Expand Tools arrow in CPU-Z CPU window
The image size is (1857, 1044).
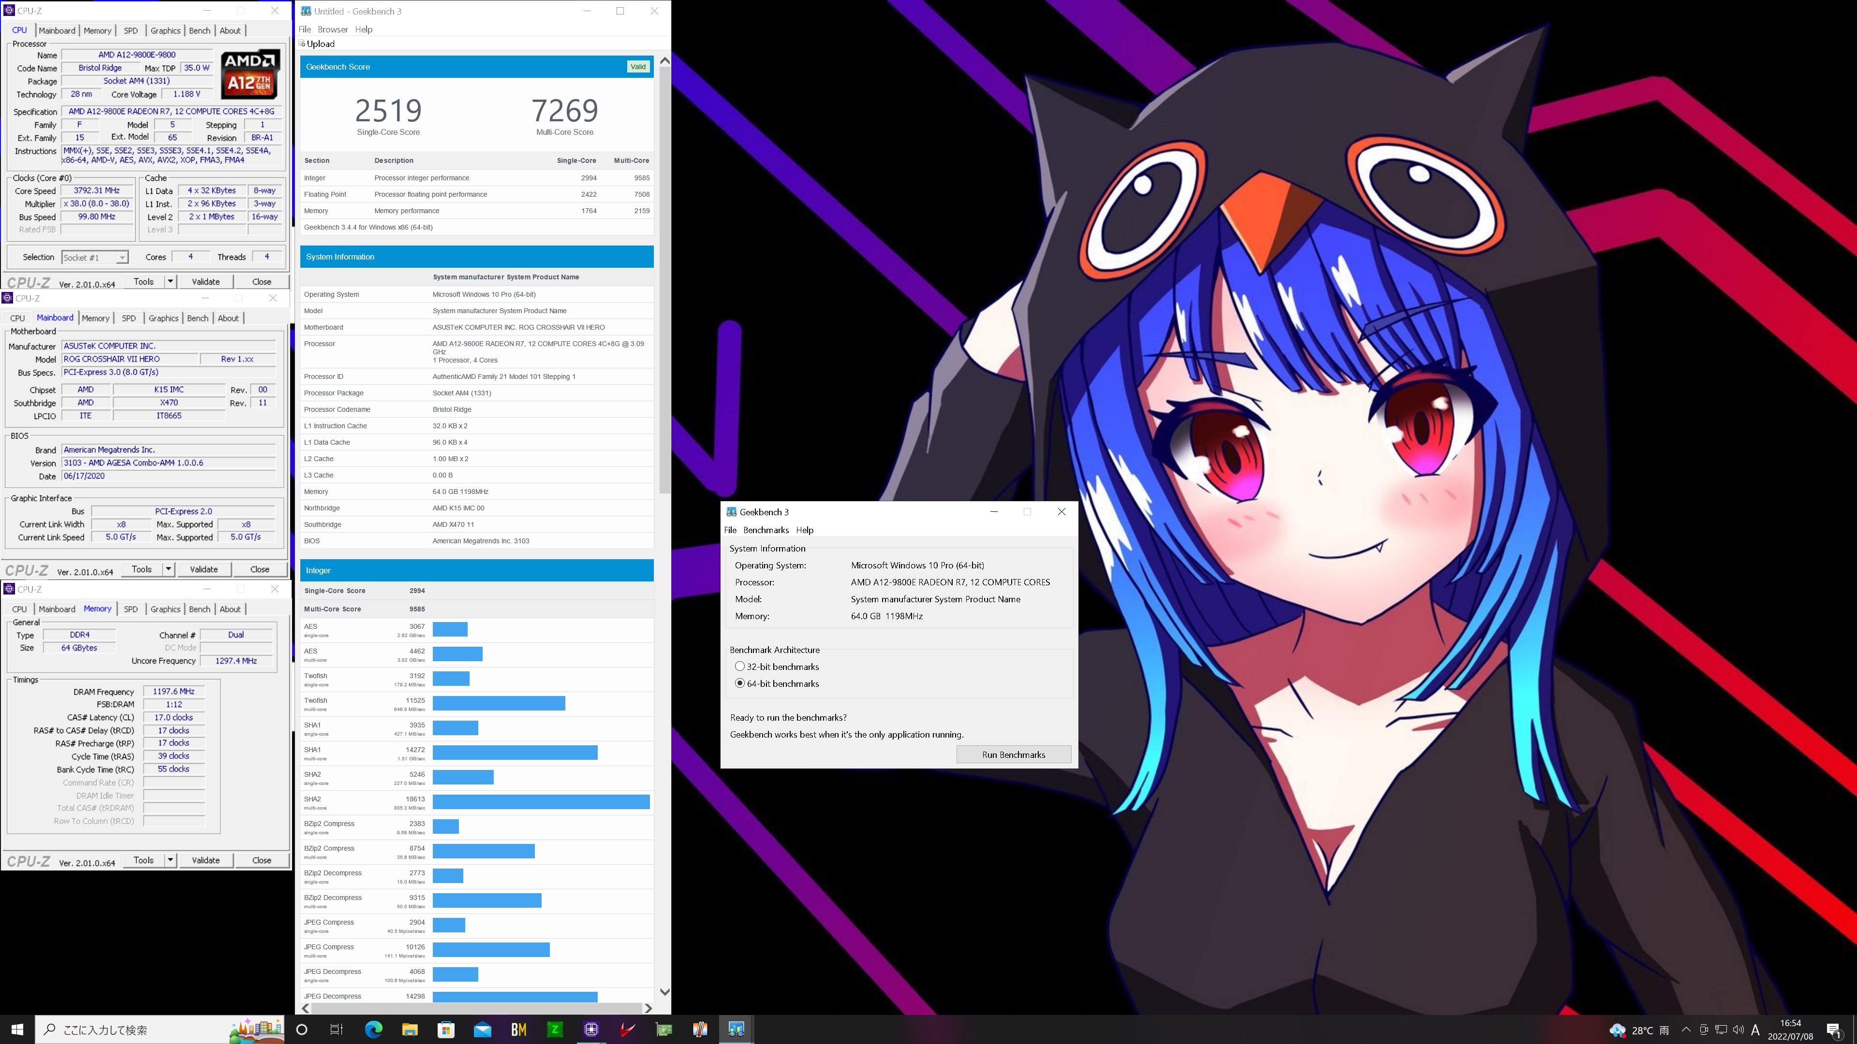(x=170, y=282)
